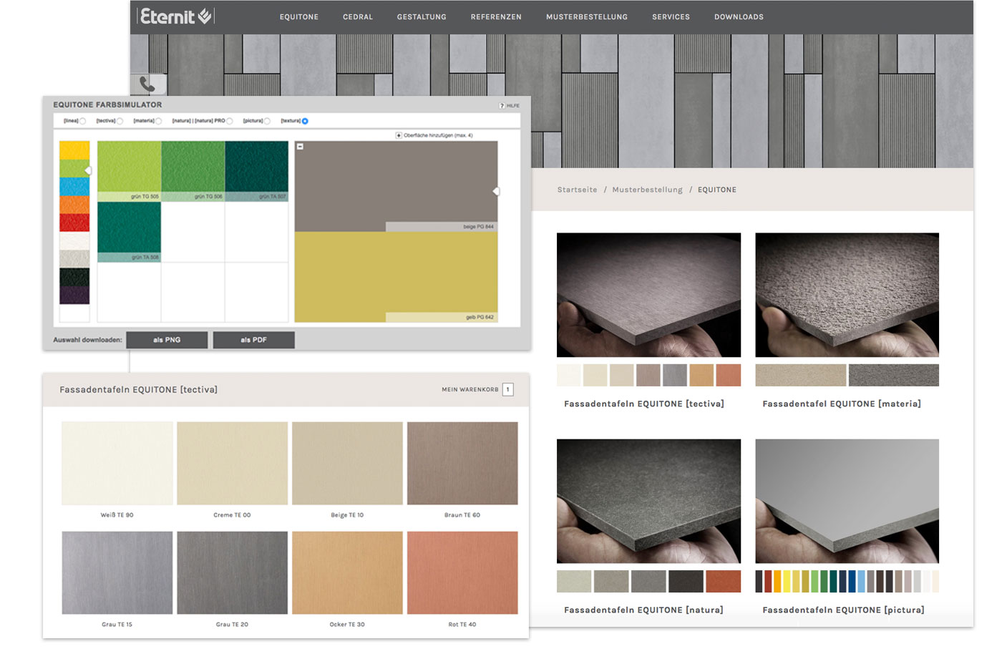Select the Creme TE 00 sample

tap(233, 463)
